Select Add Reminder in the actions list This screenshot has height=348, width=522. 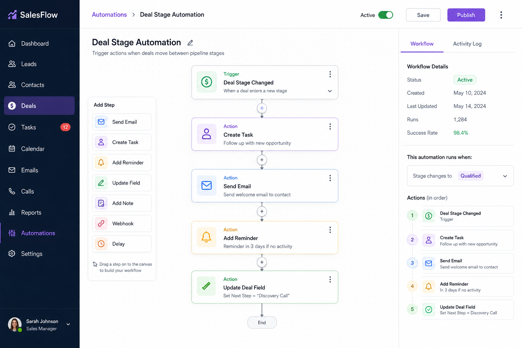click(x=467, y=286)
